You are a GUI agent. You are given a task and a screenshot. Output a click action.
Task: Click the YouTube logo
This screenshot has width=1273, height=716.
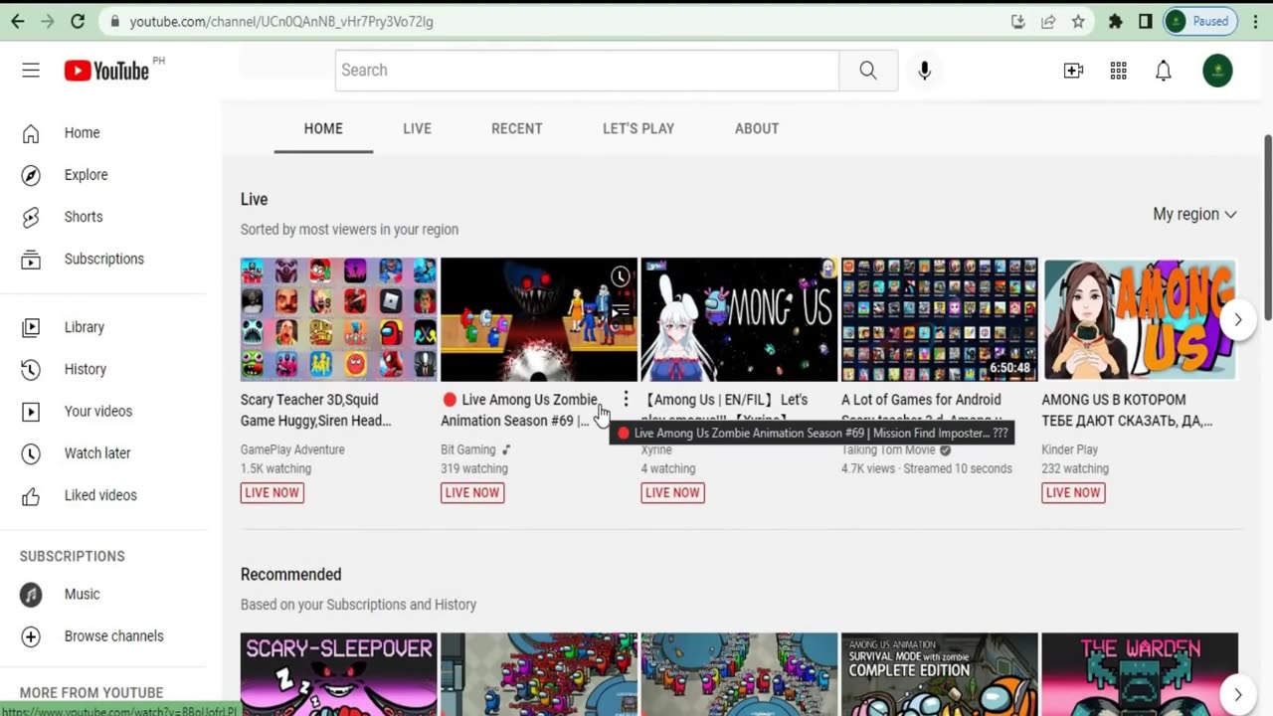[x=106, y=71]
